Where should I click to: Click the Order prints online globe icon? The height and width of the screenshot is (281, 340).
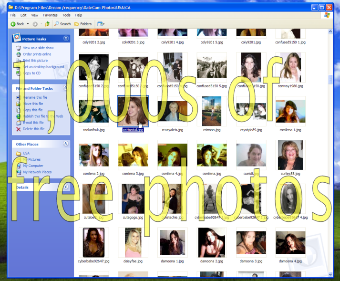19,54
